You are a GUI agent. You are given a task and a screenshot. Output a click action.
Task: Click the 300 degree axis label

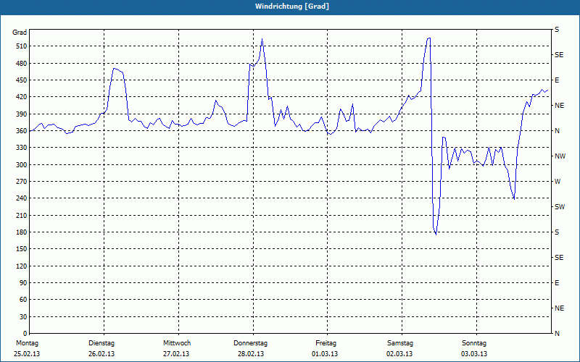click(22, 165)
